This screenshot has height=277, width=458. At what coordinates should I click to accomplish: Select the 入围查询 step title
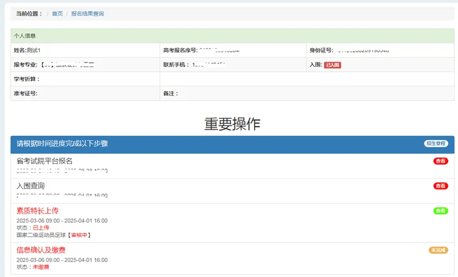[31, 186]
